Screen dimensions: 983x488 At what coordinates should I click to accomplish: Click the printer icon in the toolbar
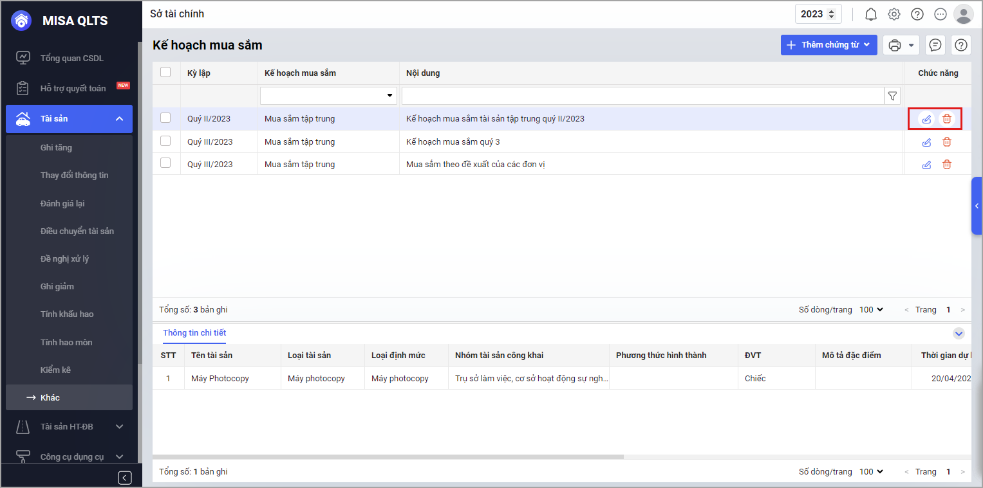(894, 45)
